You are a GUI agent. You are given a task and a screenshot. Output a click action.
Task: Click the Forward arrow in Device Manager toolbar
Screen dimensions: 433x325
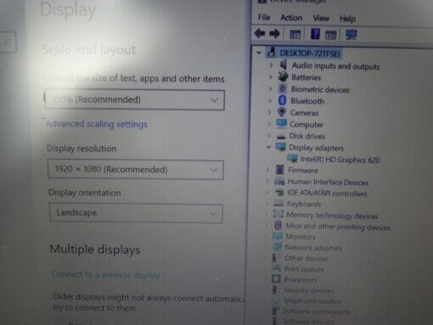274,34
